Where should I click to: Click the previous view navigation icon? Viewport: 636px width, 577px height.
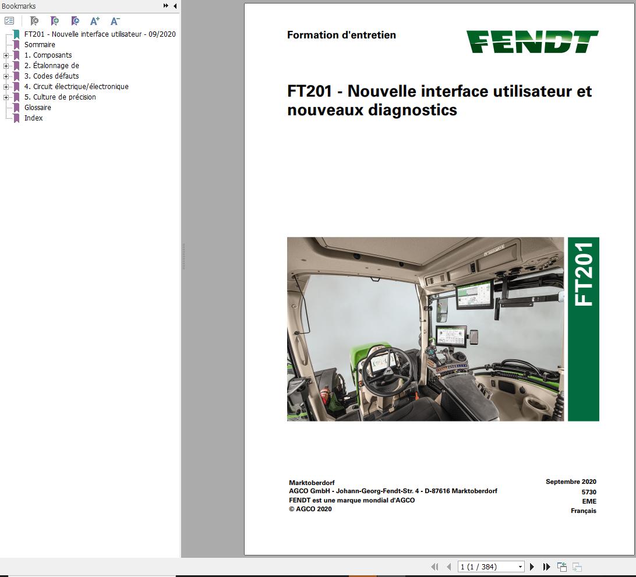coord(562,567)
